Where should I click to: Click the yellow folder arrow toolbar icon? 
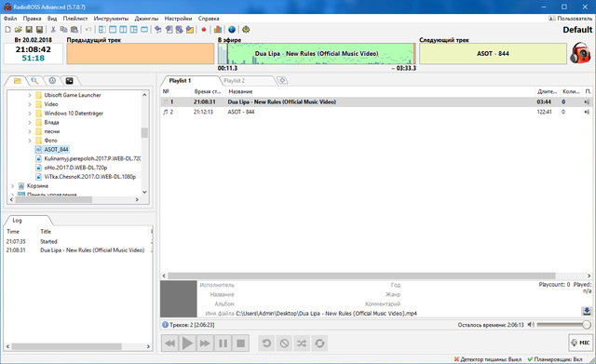[190, 29]
